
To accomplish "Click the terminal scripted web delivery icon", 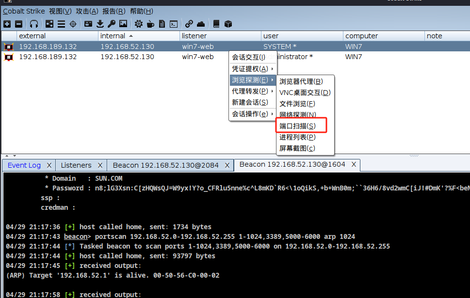I will pyautogui.click(x=174, y=24).
